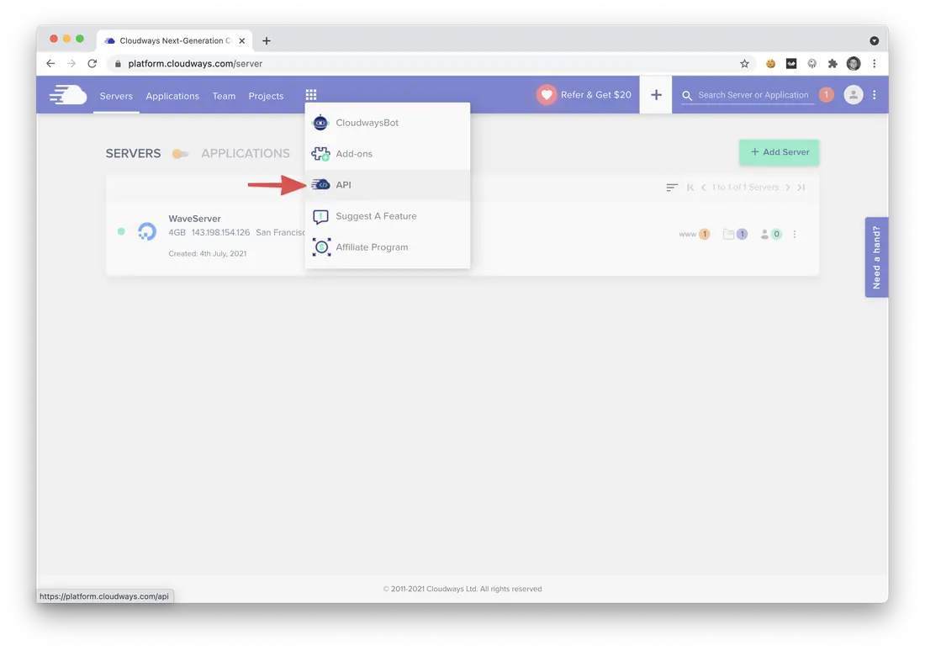925x651 pixels.
Task: Click Created: 4th July, 2021 text
Action: 208,254
